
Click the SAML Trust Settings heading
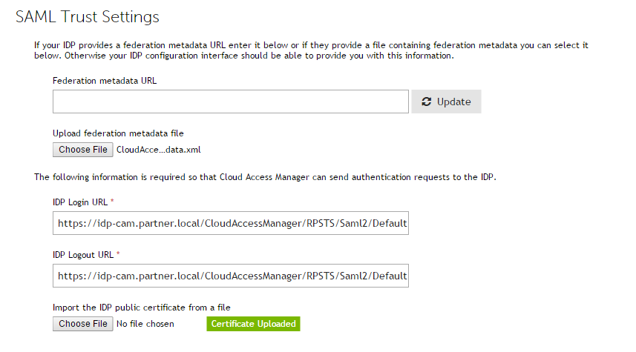88,16
